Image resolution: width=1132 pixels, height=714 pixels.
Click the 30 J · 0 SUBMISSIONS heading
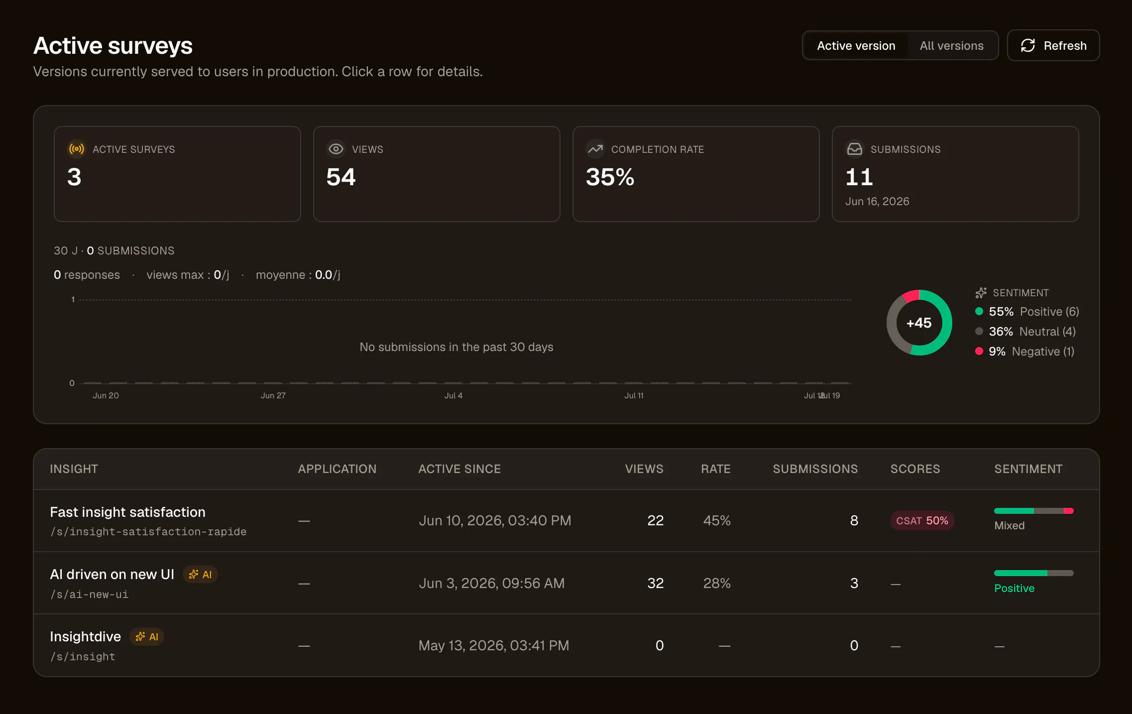tap(114, 251)
